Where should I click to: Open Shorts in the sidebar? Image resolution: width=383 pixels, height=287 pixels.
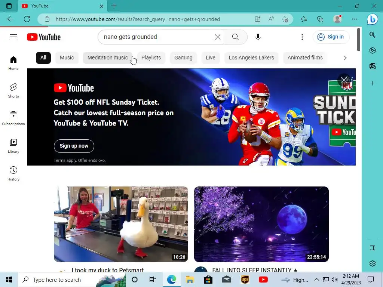pos(13,91)
